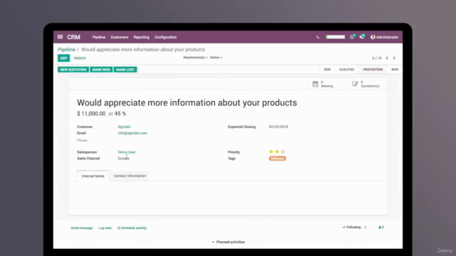Toggle the Following status
456x256 pixels.
351,228
